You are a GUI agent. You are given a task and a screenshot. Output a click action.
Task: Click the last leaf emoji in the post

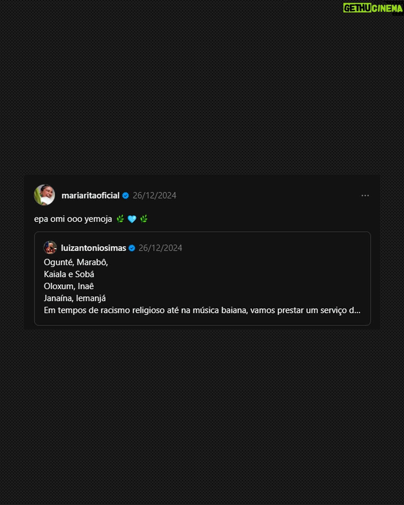pyautogui.click(x=144, y=219)
